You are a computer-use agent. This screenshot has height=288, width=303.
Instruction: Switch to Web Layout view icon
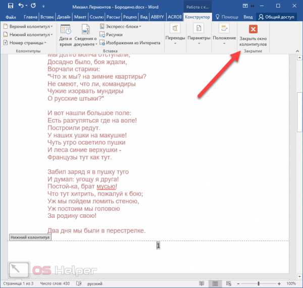point(229,283)
